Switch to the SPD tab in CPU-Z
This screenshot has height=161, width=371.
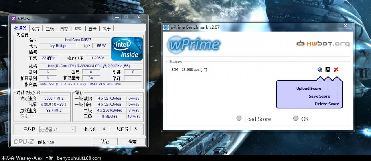tap(78, 29)
